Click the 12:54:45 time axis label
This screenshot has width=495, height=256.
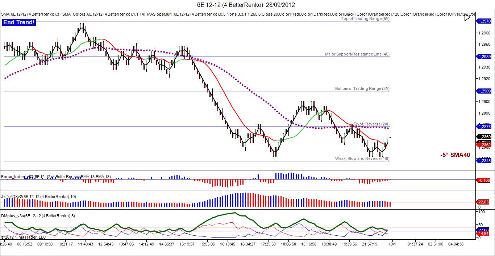click(x=105, y=244)
